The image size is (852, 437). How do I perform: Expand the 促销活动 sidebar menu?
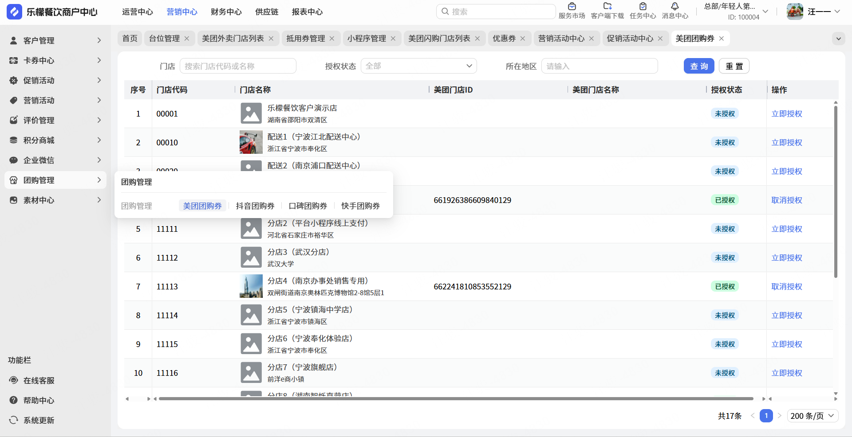[x=99, y=80]
